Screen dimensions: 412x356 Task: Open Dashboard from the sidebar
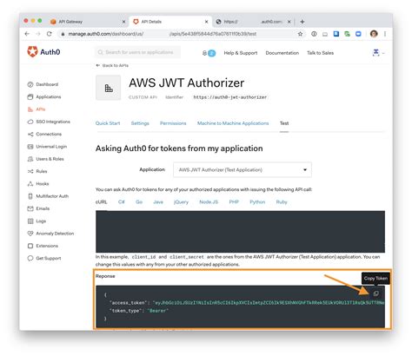pos(43,84)
